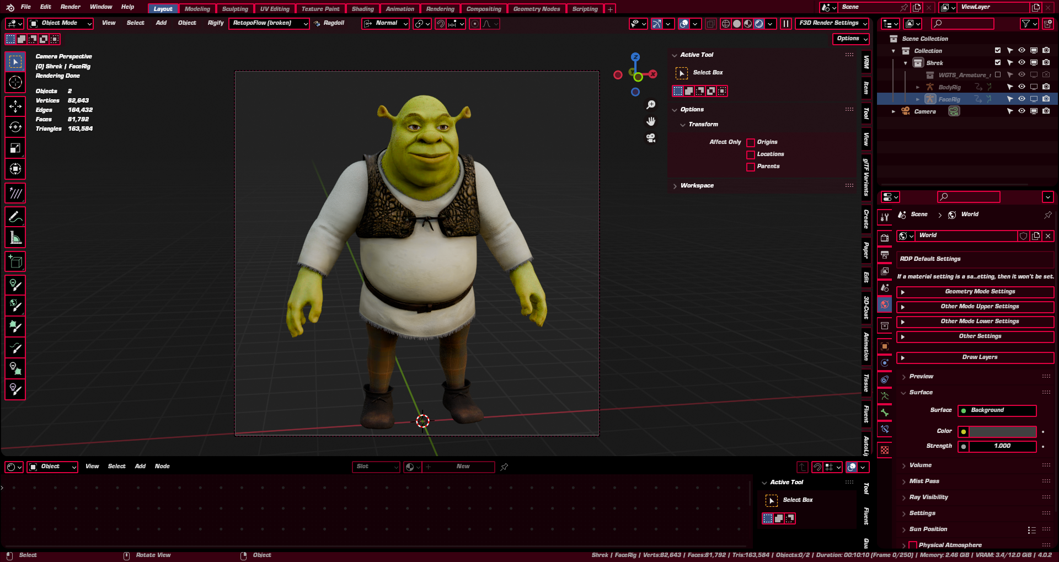Image resolution: width=1059 pixels, height=562 pixels.
Task: Expand Geometry Mode Settings
Action: coord(975,292)
